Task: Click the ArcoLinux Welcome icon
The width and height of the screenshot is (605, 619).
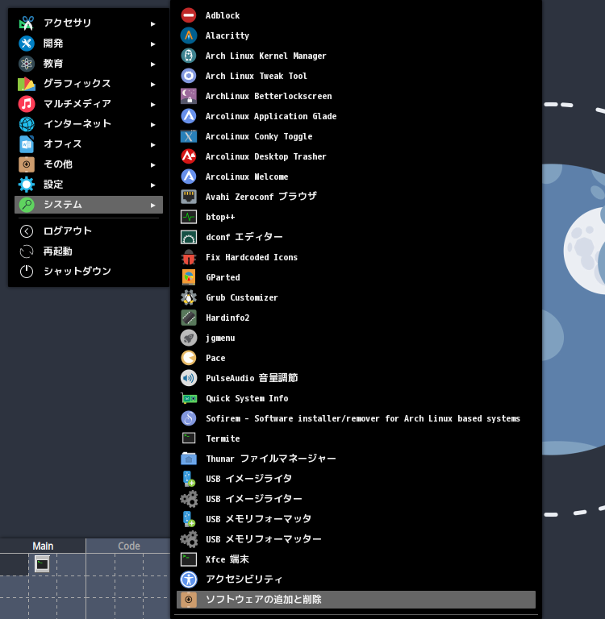Action: coord(189,177)
